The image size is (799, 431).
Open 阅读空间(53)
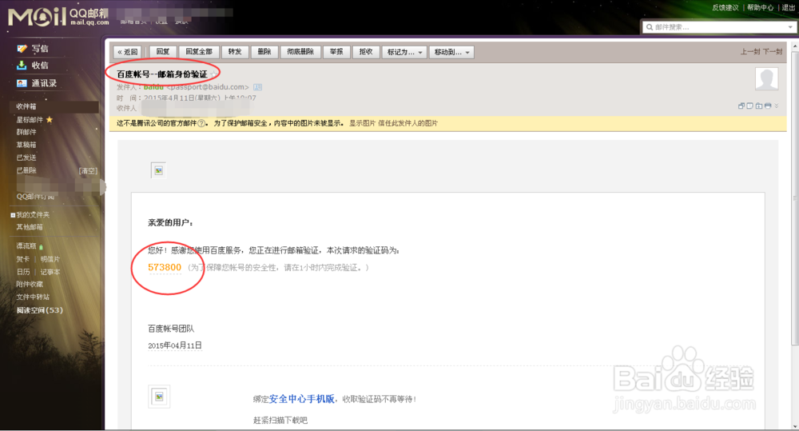(40, 310)
